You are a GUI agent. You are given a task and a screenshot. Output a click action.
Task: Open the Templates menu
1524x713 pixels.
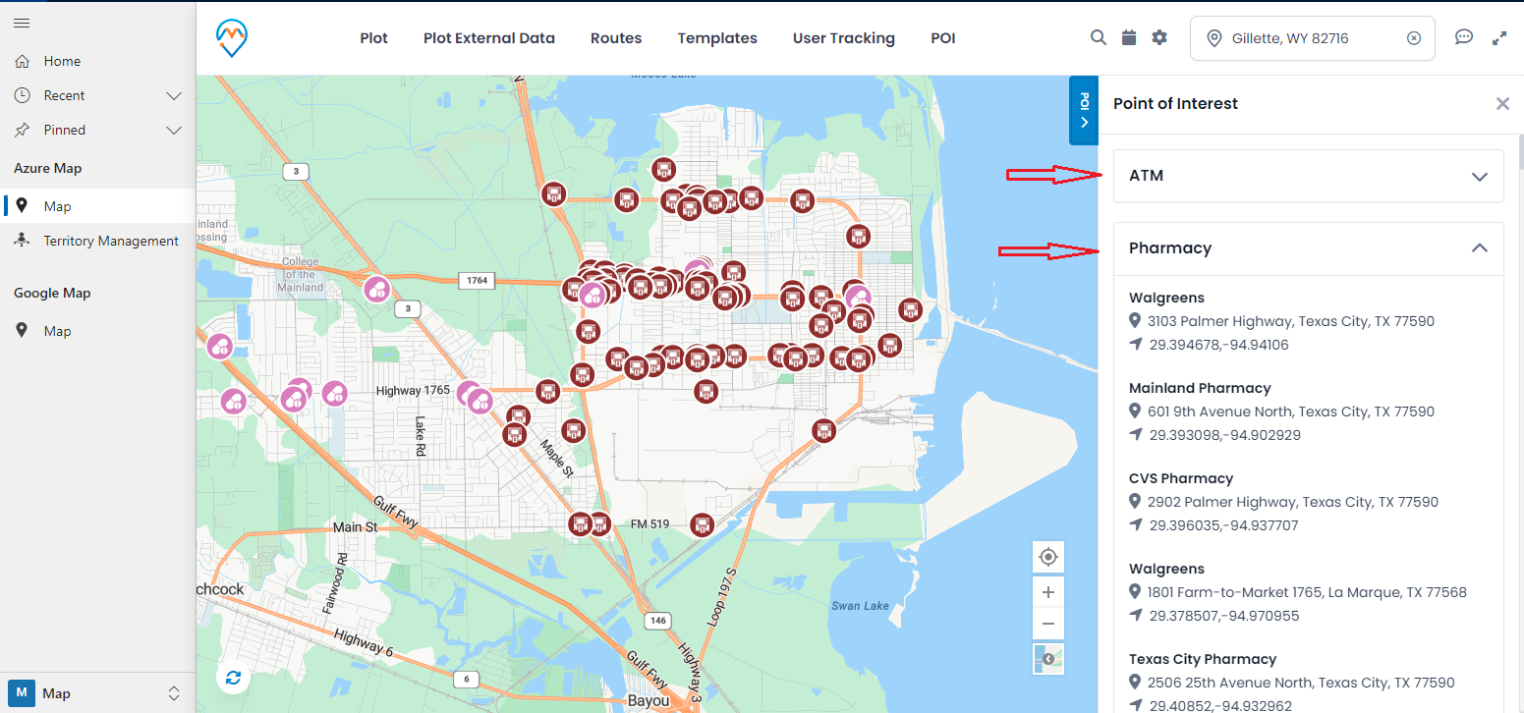717,38
